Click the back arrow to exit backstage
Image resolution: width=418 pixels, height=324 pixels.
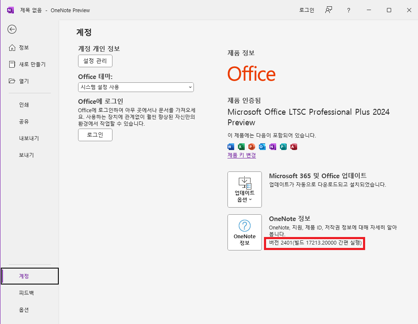pyautogui.click(x=12, y=29)
